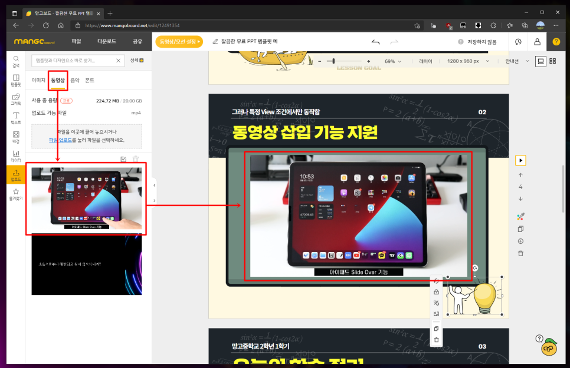Switch to the 음악 tab
The width and height of the screenshot is (570, 368).
(75, 80)
